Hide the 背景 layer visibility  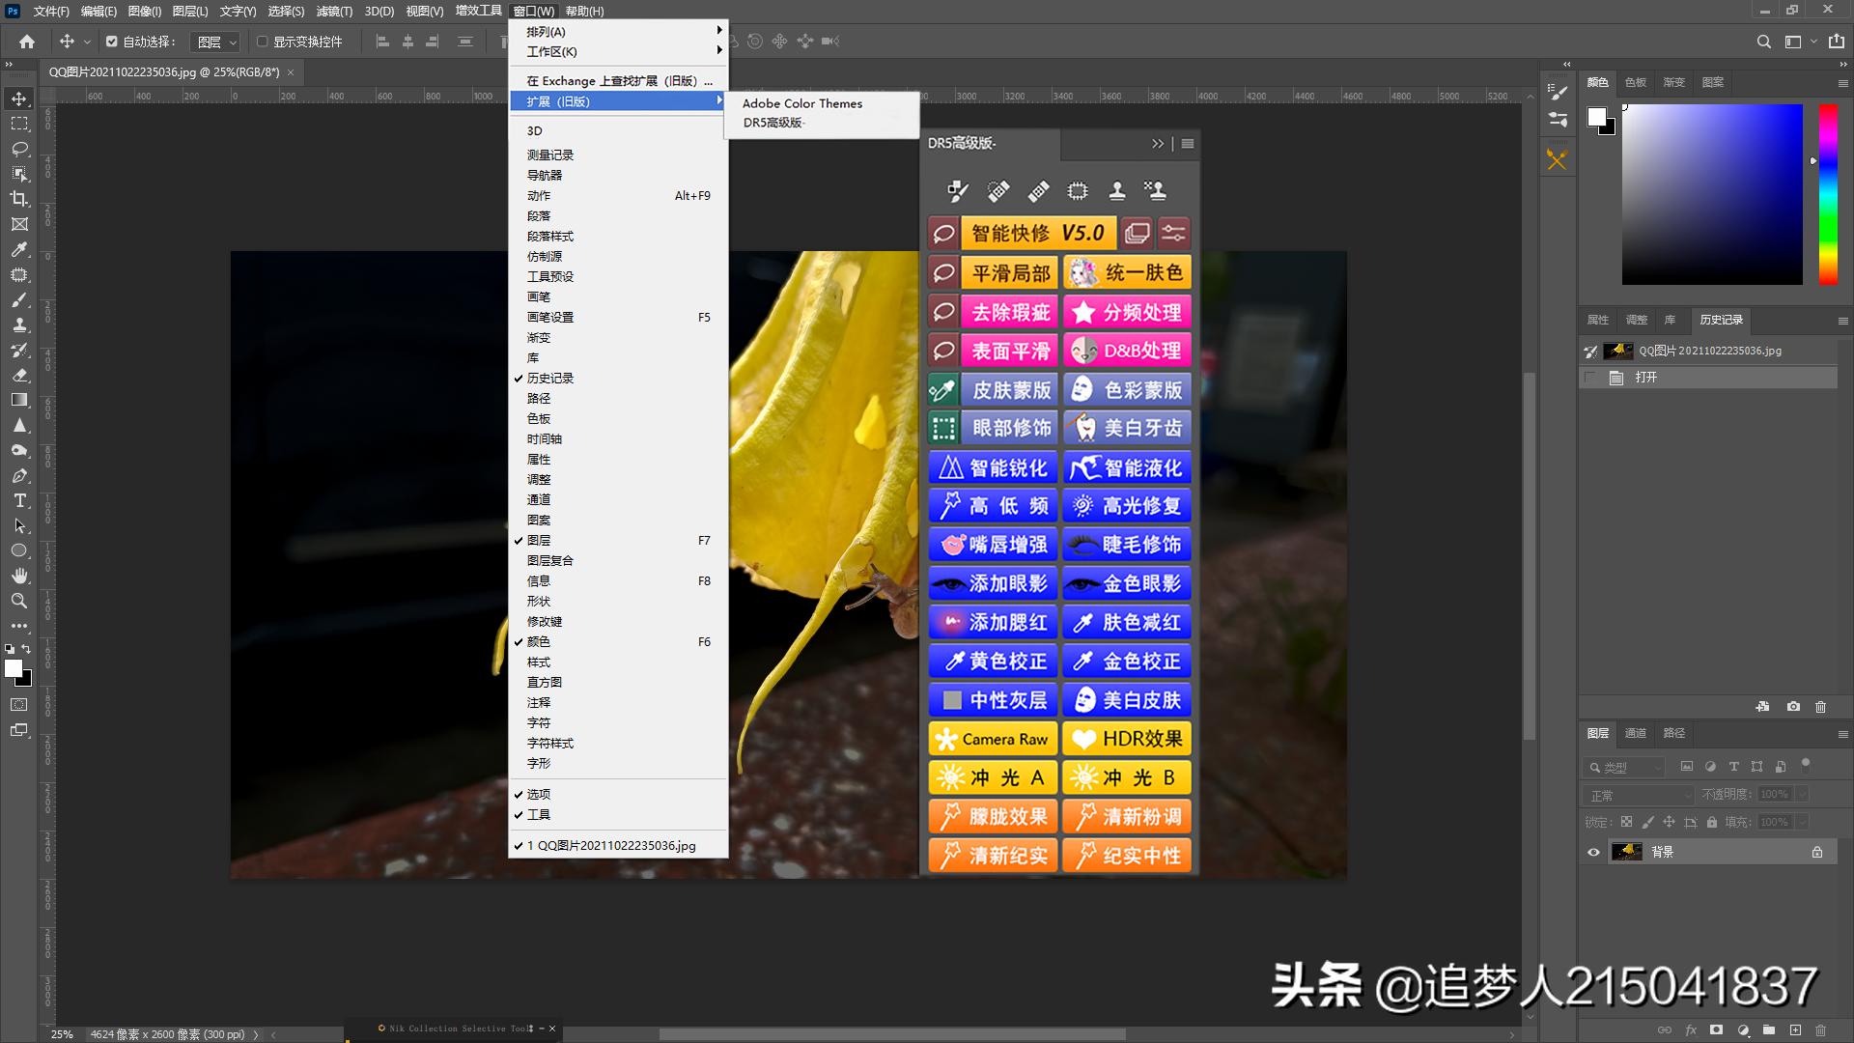coord(1593,851)
